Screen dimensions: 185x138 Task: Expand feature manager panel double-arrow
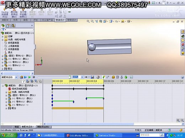point(32,25)
